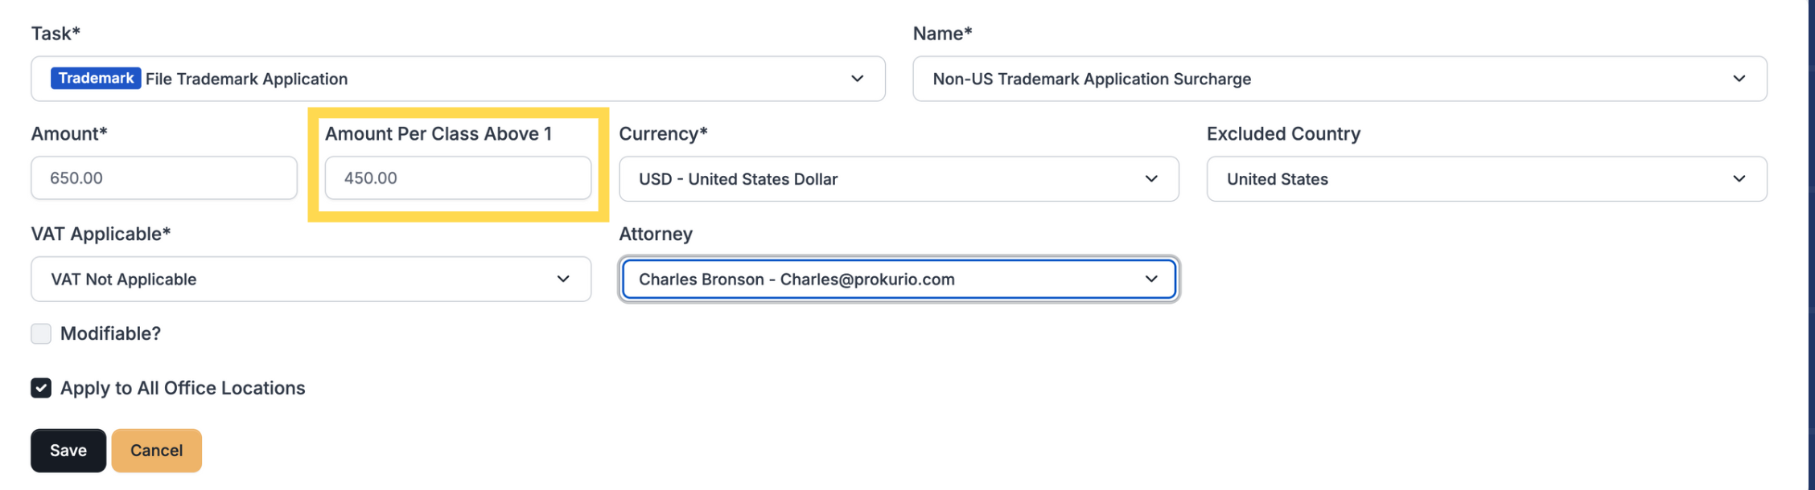
Task: Click the Save button
Action: point(68,451)
